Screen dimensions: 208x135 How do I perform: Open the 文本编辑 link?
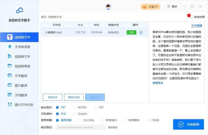[x=197, y=25]
